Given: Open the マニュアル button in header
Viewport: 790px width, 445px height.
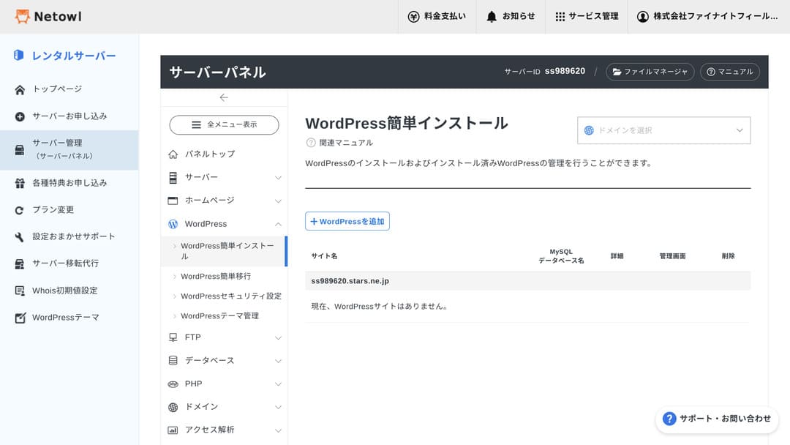Looking at the screenshot, I should tap(729, 72).
